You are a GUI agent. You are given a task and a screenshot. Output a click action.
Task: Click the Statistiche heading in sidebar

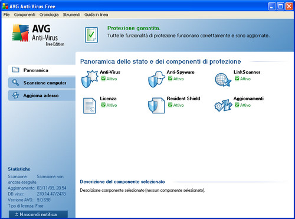point(19,169)
